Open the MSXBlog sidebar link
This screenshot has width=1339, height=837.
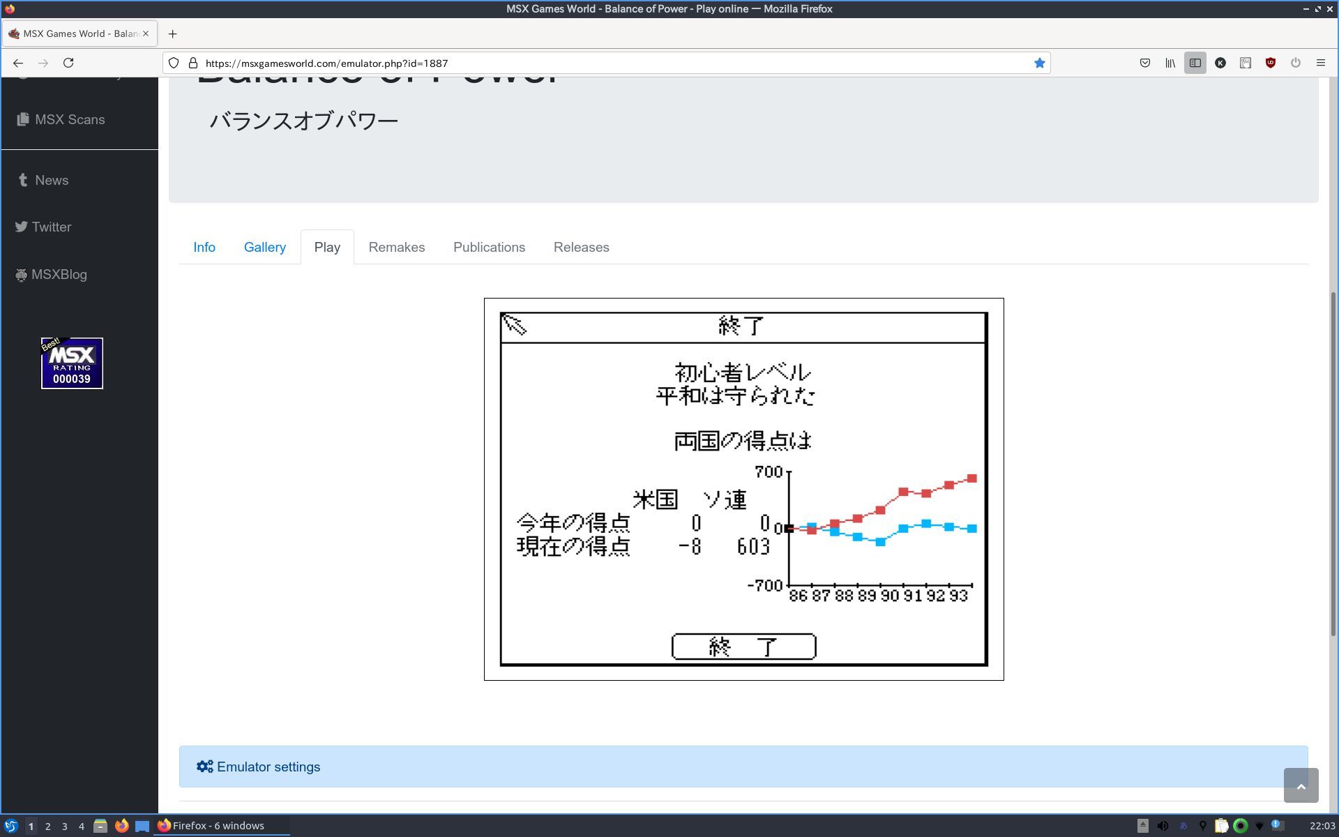pyautogui.click(x=51, y=274)
